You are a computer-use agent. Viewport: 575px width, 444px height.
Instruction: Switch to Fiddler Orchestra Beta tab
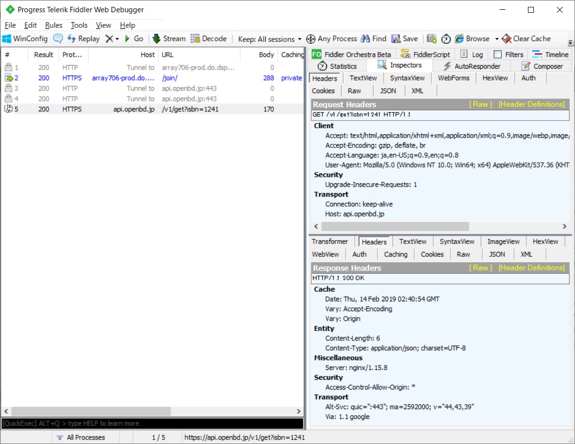[351, 54]
